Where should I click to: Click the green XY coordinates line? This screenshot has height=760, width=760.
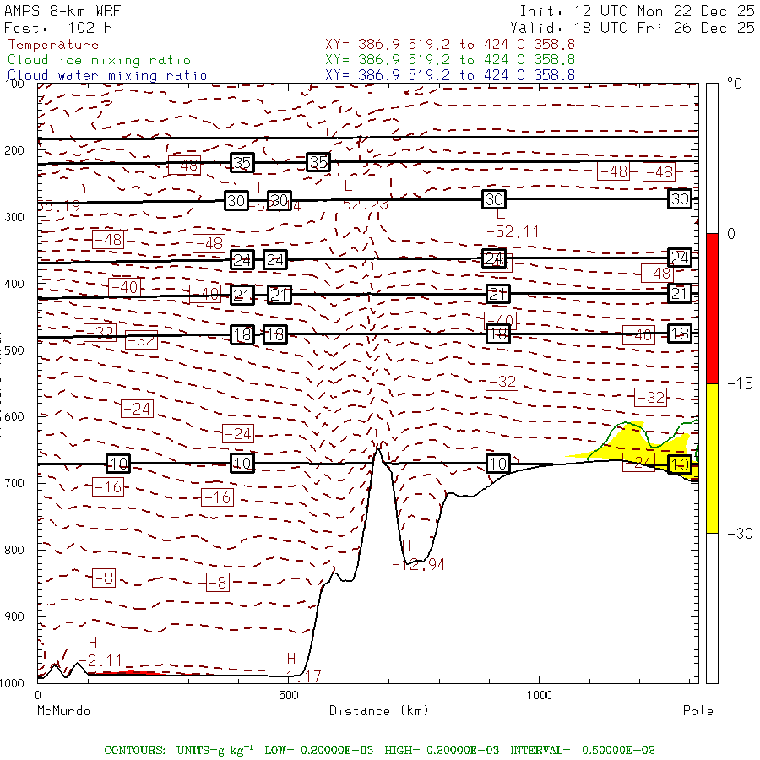[x=450, y=60]
